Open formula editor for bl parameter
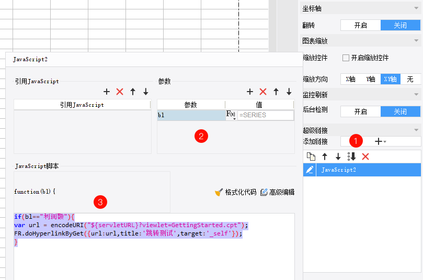The image size is (423, 280). tap(231, 115)
